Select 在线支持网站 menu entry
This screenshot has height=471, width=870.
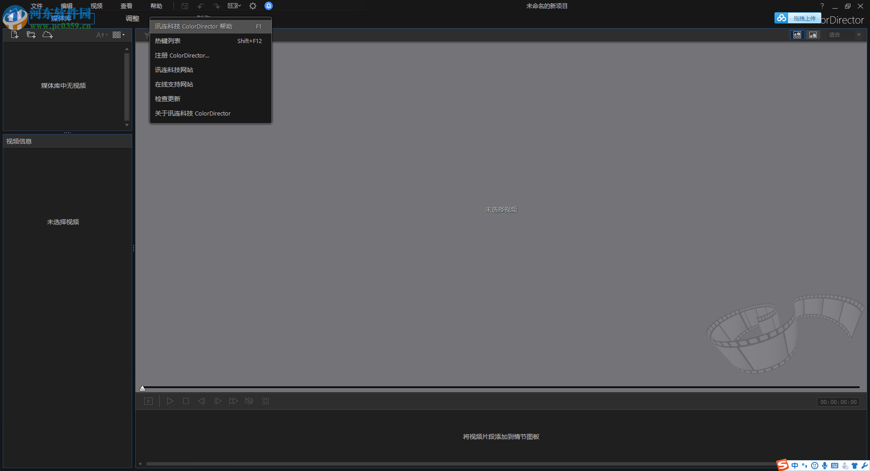tap(211, 84)
